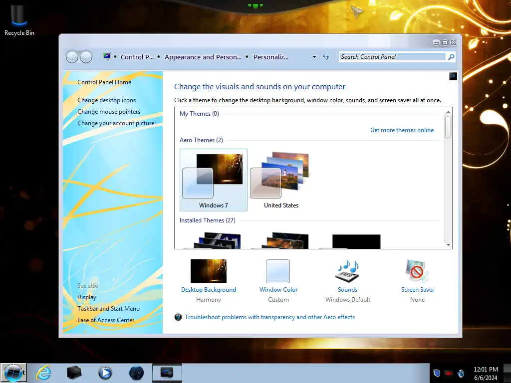Launch Windows Media Player from taskbar
Image resolution: width=511 pixels, height=383 pixels.
[105, 373]
